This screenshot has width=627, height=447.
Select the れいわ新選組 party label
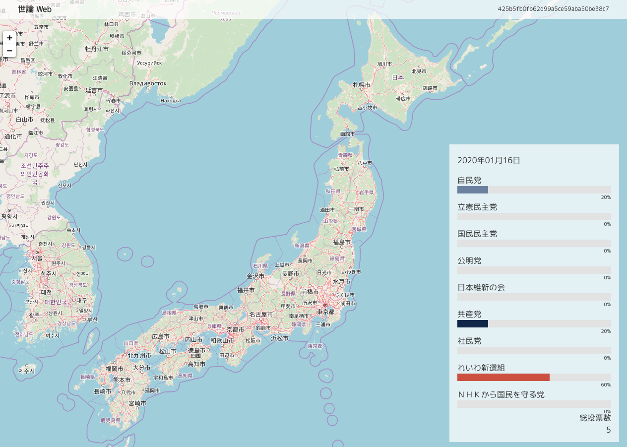pos(481,368)
